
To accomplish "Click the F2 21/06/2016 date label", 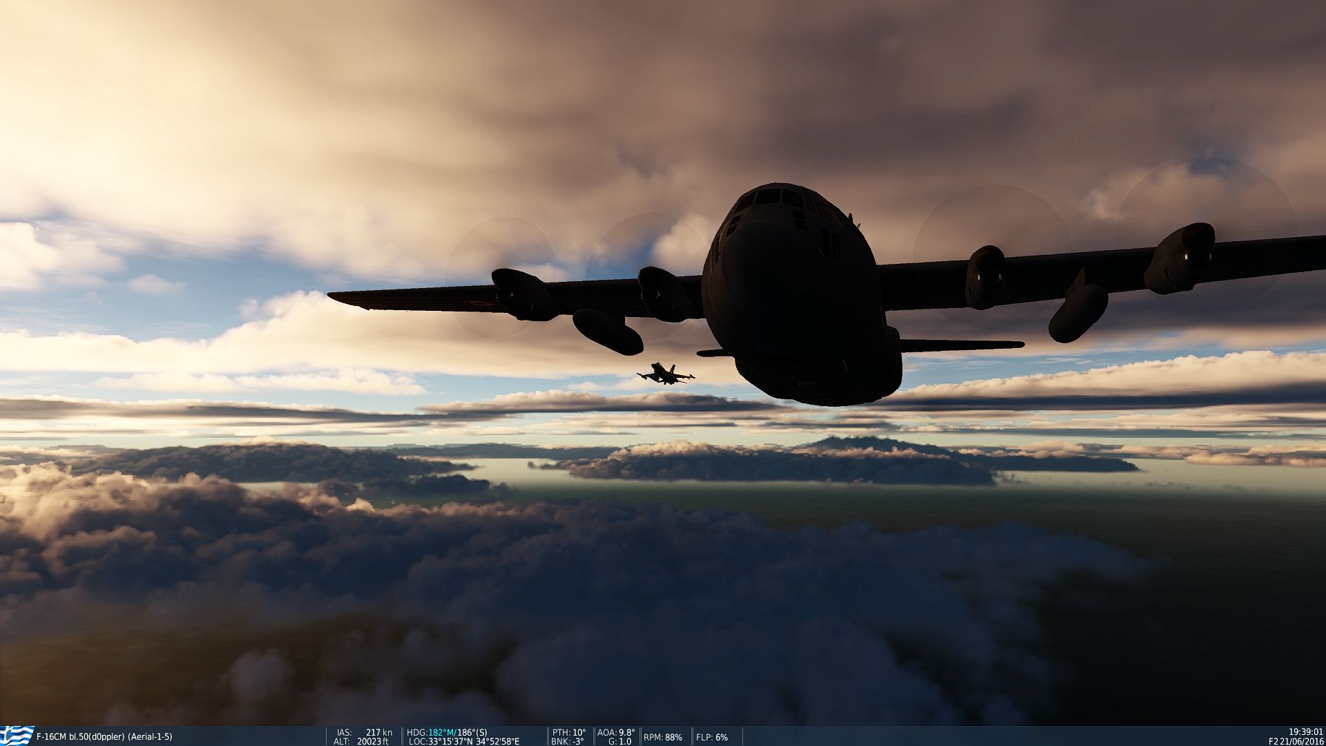I will 1296,741.
